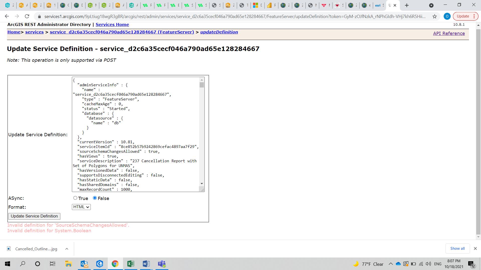The image size is (481, 270).
Task: Launch Microsoft Teams from the taskbar
Action: (x=162, y=264)
